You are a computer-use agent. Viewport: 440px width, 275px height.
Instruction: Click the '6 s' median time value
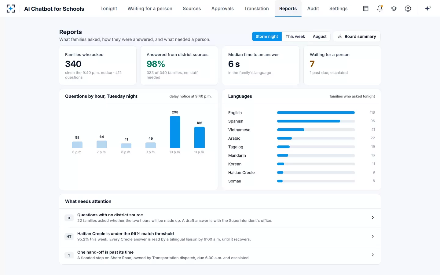(234, 64)
